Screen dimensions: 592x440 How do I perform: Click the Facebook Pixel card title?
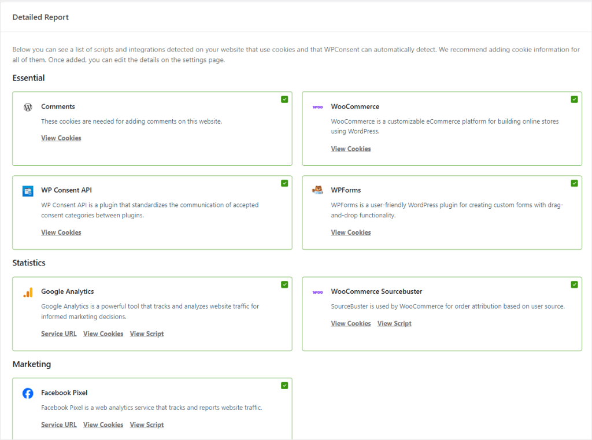(64, 393)
